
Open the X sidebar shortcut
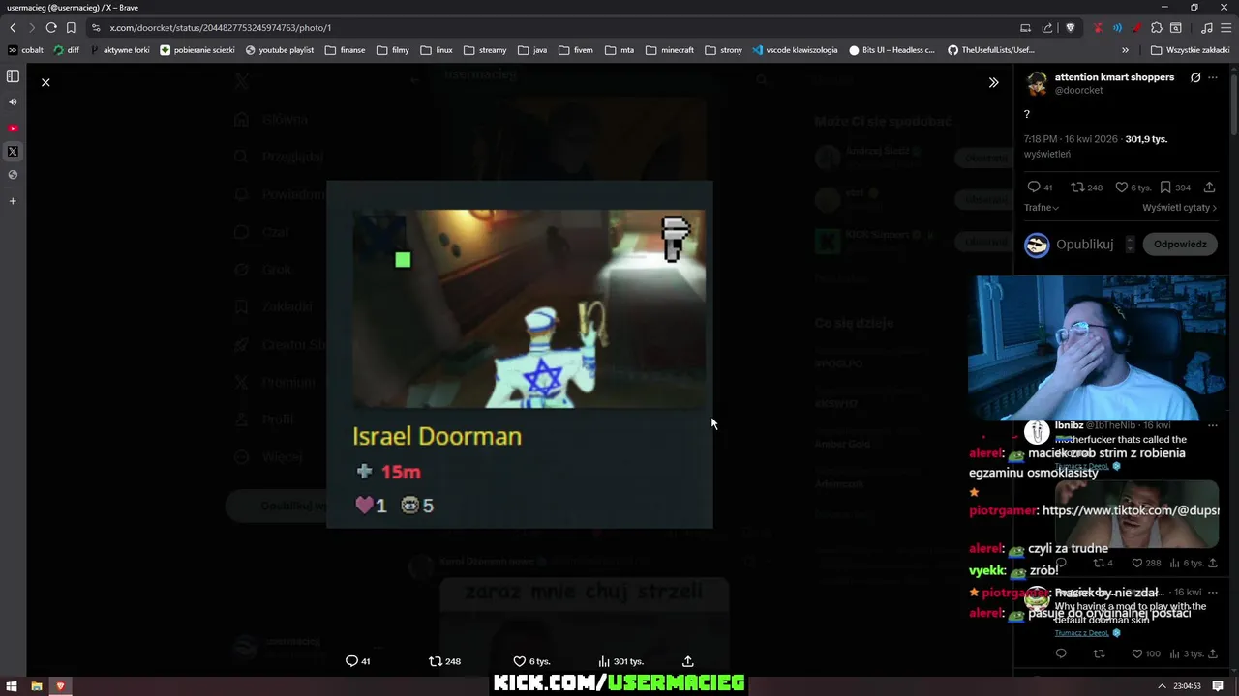(x=13, y=152)
